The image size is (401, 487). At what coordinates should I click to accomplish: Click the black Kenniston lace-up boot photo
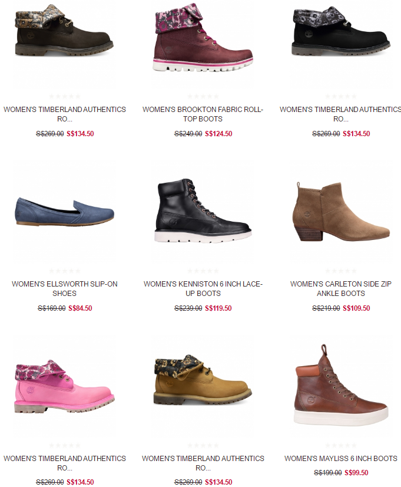tap(203, 210)
